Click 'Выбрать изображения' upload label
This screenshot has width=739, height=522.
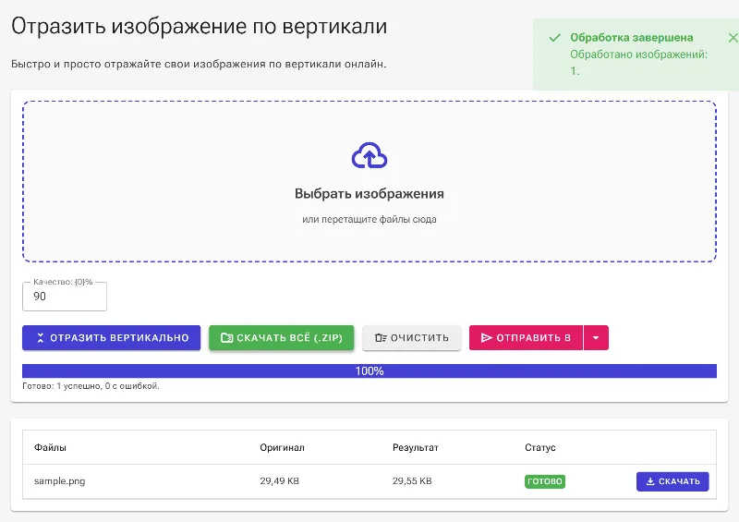click(x=369, y=194)
